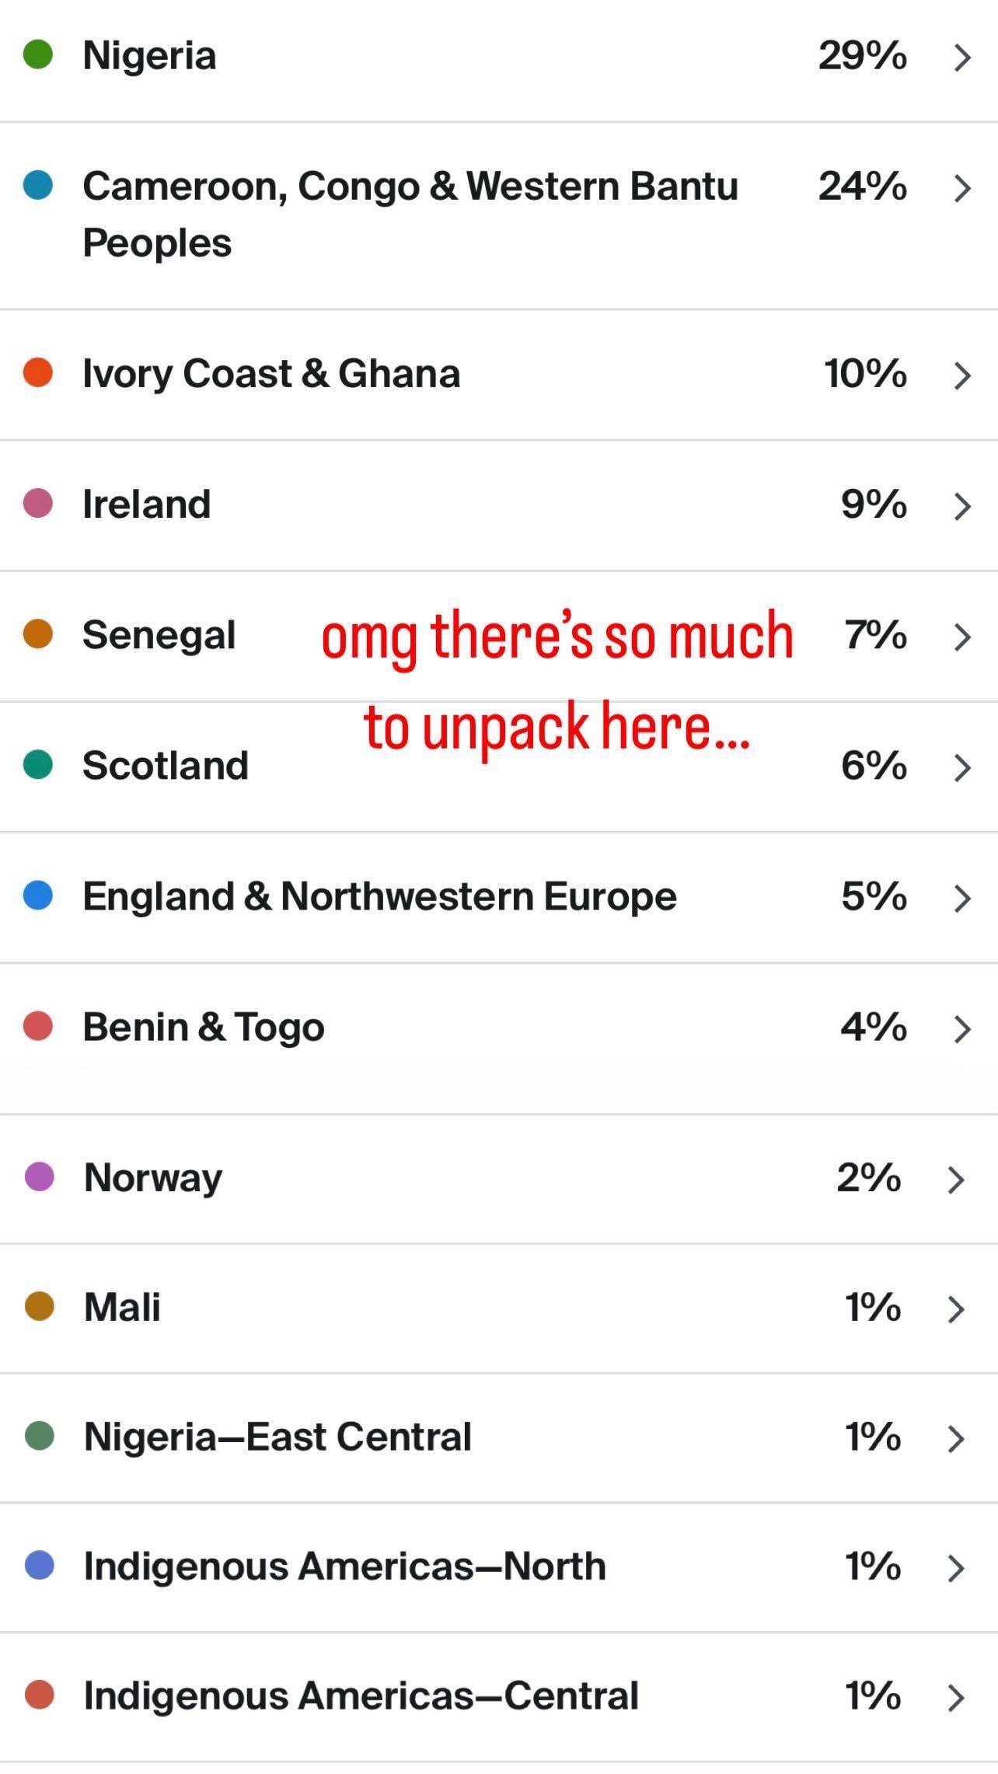Click the Scotland 6% chevron arrow
Viewport: 998px width, 1774px height.
(962, 767)
